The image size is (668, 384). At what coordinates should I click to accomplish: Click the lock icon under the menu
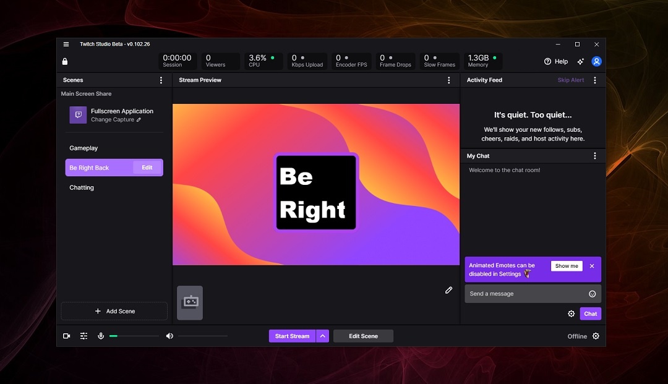click(65, 61)
